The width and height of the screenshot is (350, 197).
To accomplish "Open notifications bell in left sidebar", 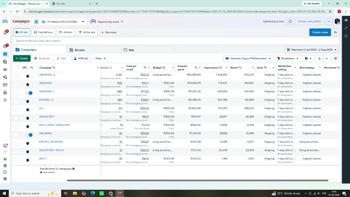I will pos(5,33).
